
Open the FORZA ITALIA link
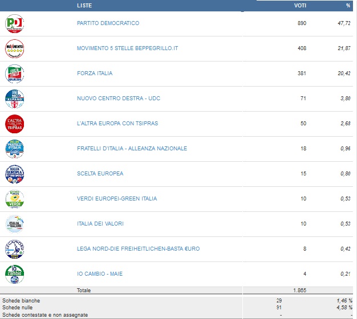point(95,73)
